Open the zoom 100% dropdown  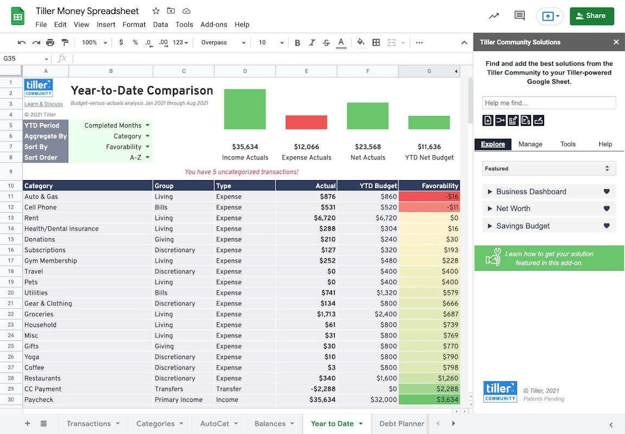94,42
